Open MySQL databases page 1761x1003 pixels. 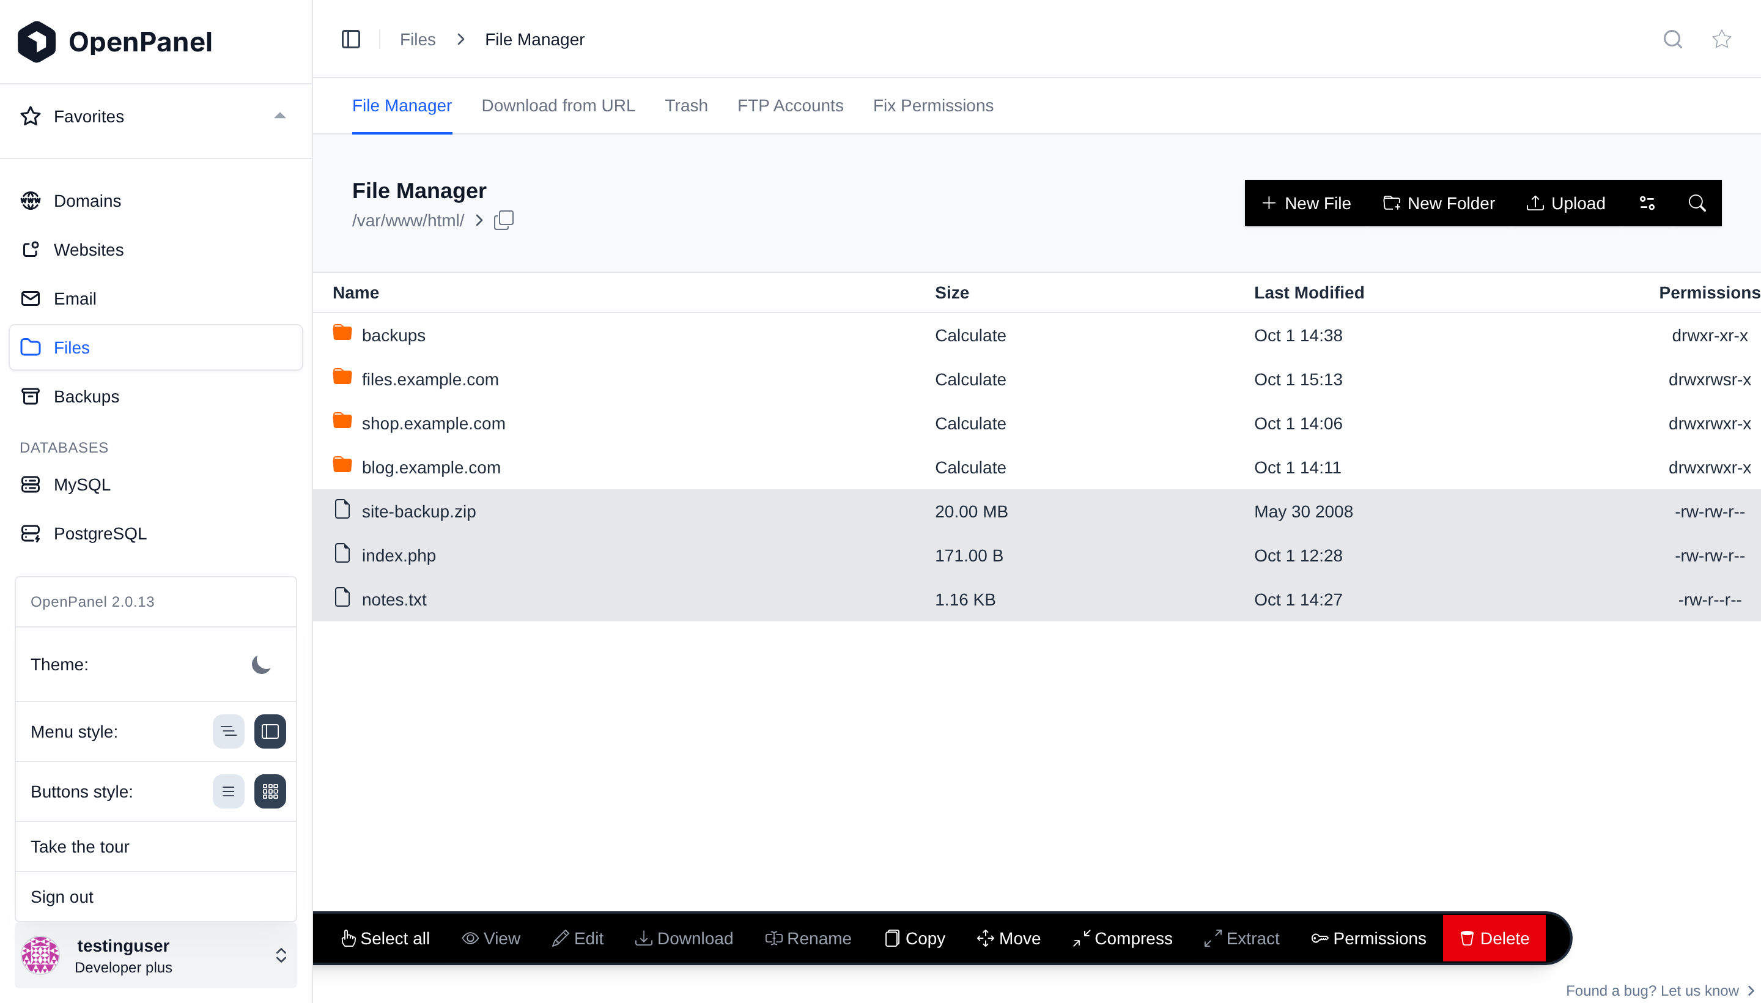(x=156, y=484)
